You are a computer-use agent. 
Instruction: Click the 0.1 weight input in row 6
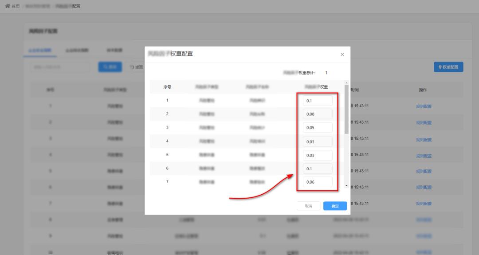pos(318,169)
